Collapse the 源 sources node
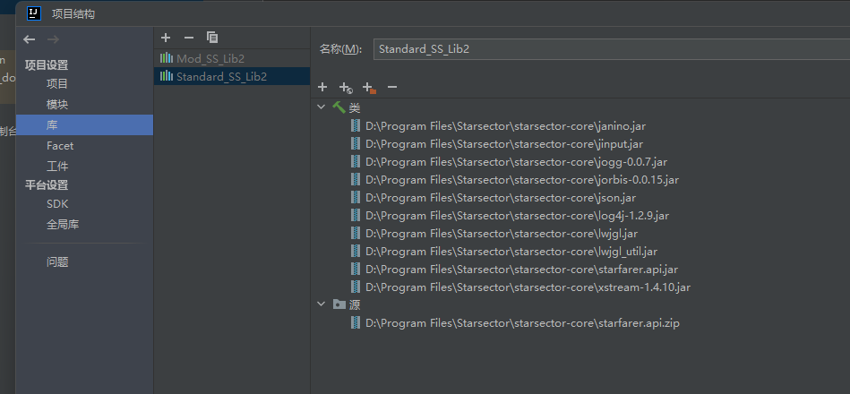This screenshot has width=850, height=394. [x=322, y=304]
